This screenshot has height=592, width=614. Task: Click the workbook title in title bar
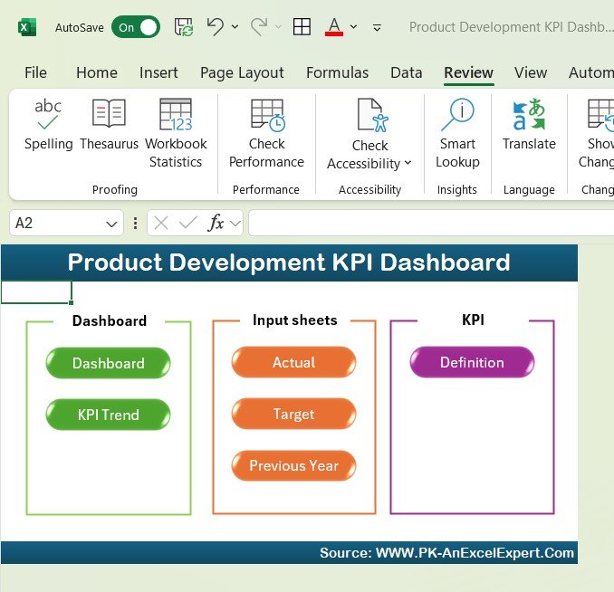[511, 27]
